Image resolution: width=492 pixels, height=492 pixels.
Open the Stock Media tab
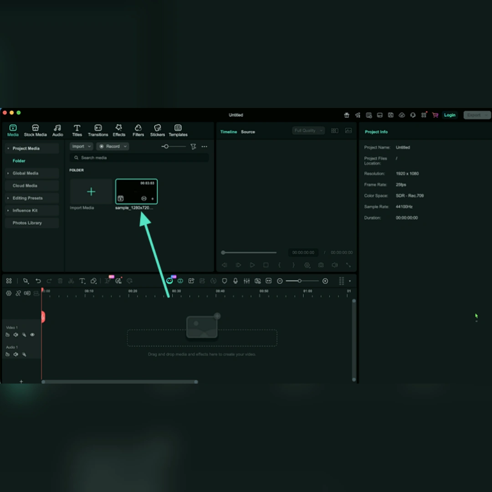pyautogui.click(x=35, y=130)
